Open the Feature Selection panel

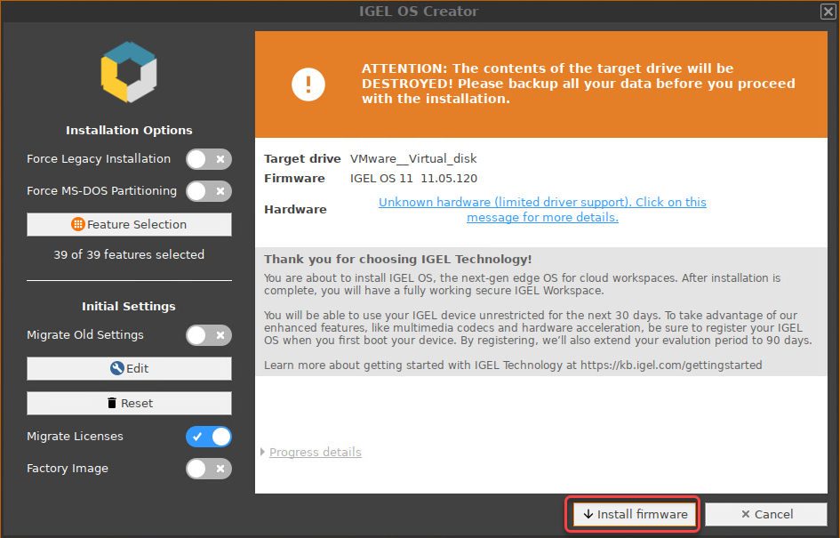pyautogui.click(x=129, y=224)
